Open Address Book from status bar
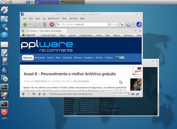 39,94
